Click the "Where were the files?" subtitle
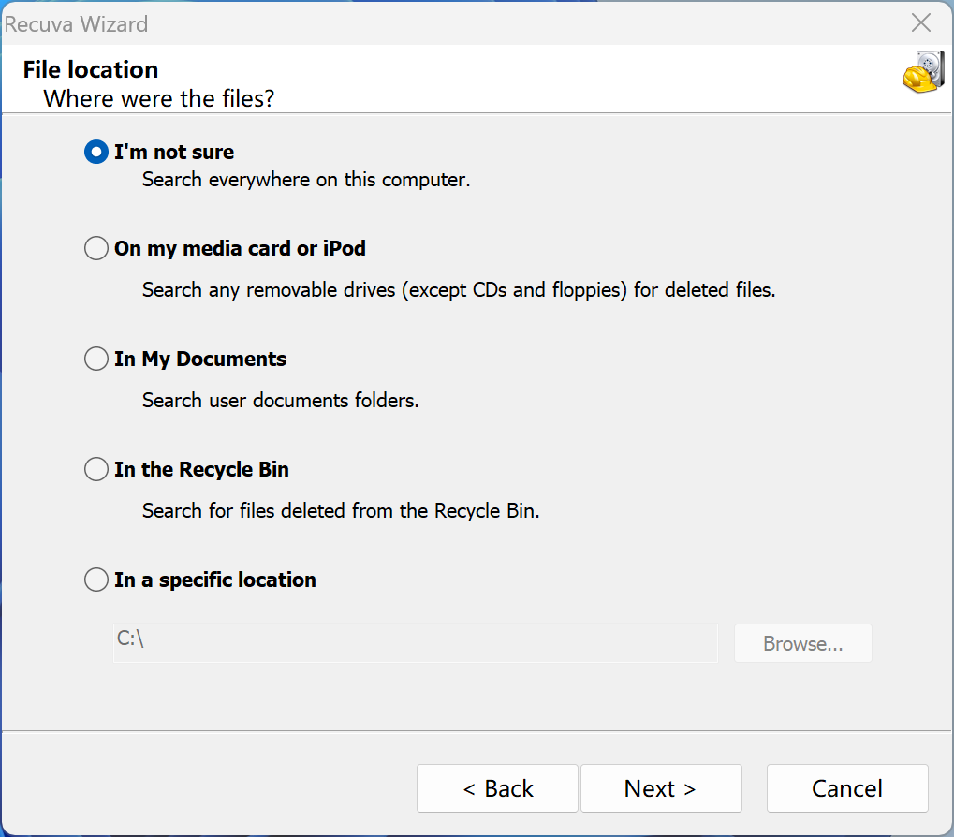The image size is (954, 837). coord(159,97)
